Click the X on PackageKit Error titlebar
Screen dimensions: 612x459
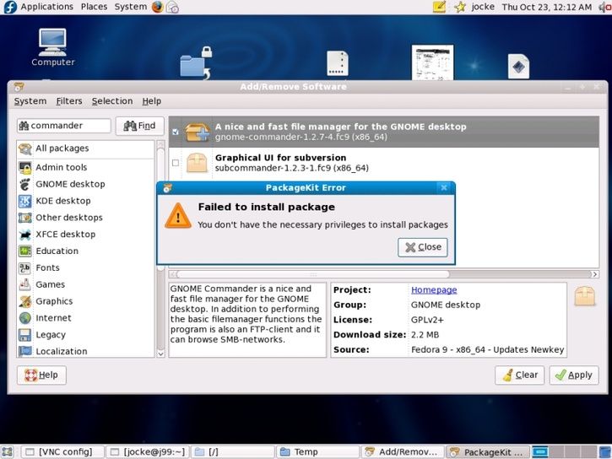click(x=444, y=187)
